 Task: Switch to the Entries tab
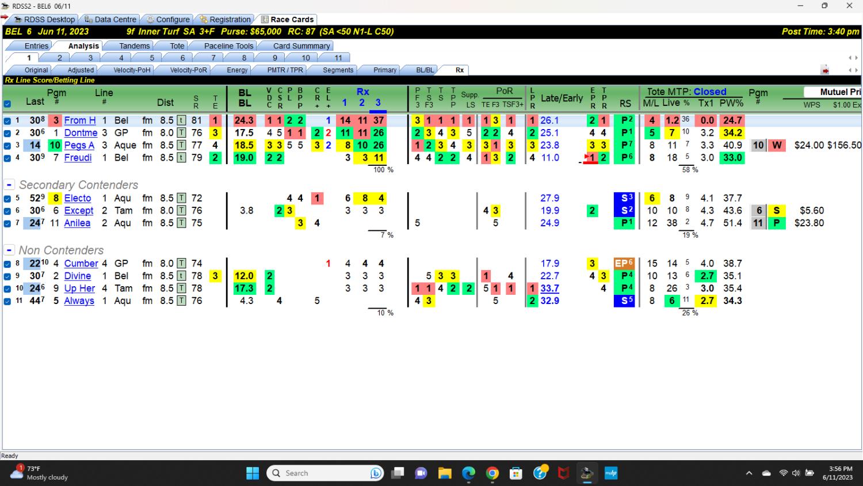point(36,46)
